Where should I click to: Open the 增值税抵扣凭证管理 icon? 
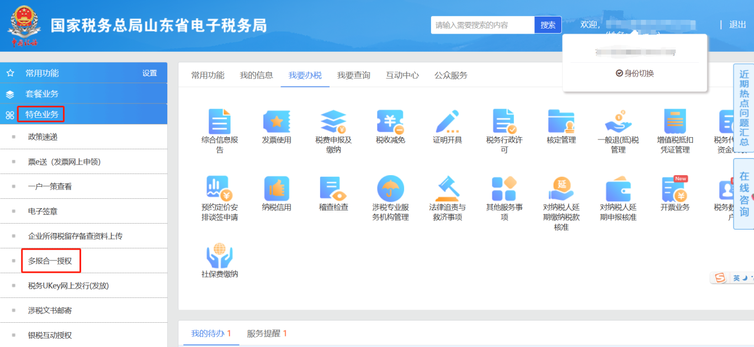tap(675, 121)
